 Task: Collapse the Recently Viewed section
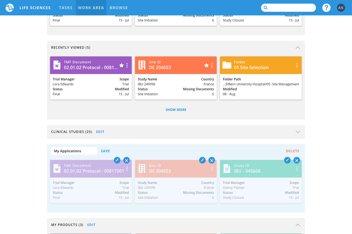pyautogui.click(x=298, y=48)
